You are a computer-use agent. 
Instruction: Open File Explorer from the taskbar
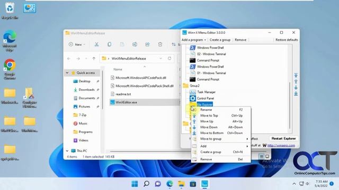[x=181, y=184]
